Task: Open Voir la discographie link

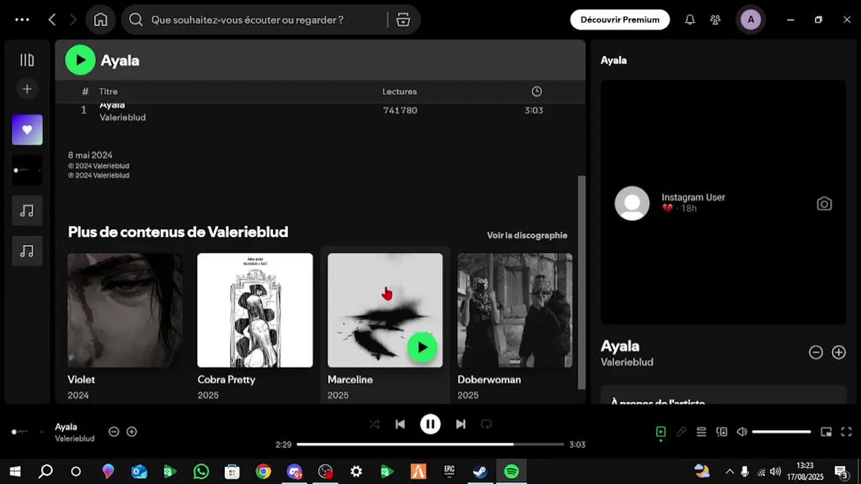Action: (527, 235)
